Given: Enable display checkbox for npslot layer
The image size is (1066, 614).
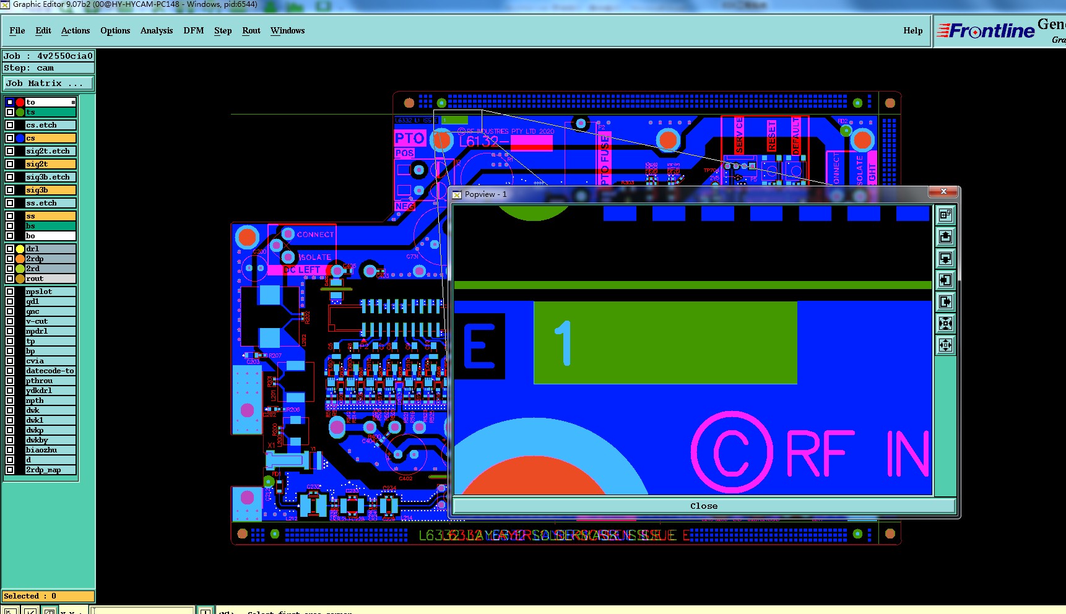Looking at the screenshot, I should 10,292.
